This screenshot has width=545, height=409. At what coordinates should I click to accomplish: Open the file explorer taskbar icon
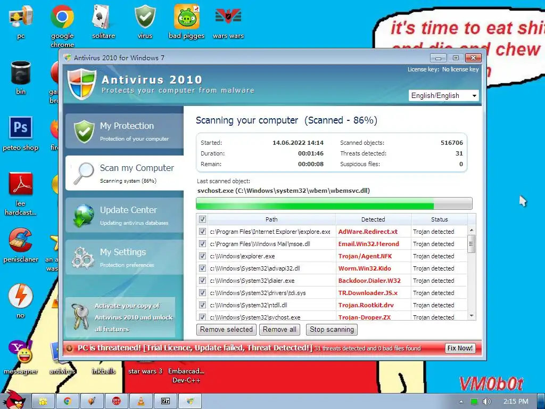click(x=43, y=402)
